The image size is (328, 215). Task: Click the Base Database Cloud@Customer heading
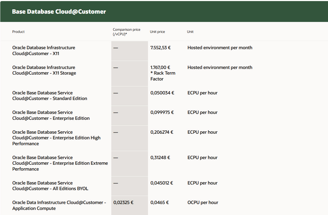(x=59, y=11)
